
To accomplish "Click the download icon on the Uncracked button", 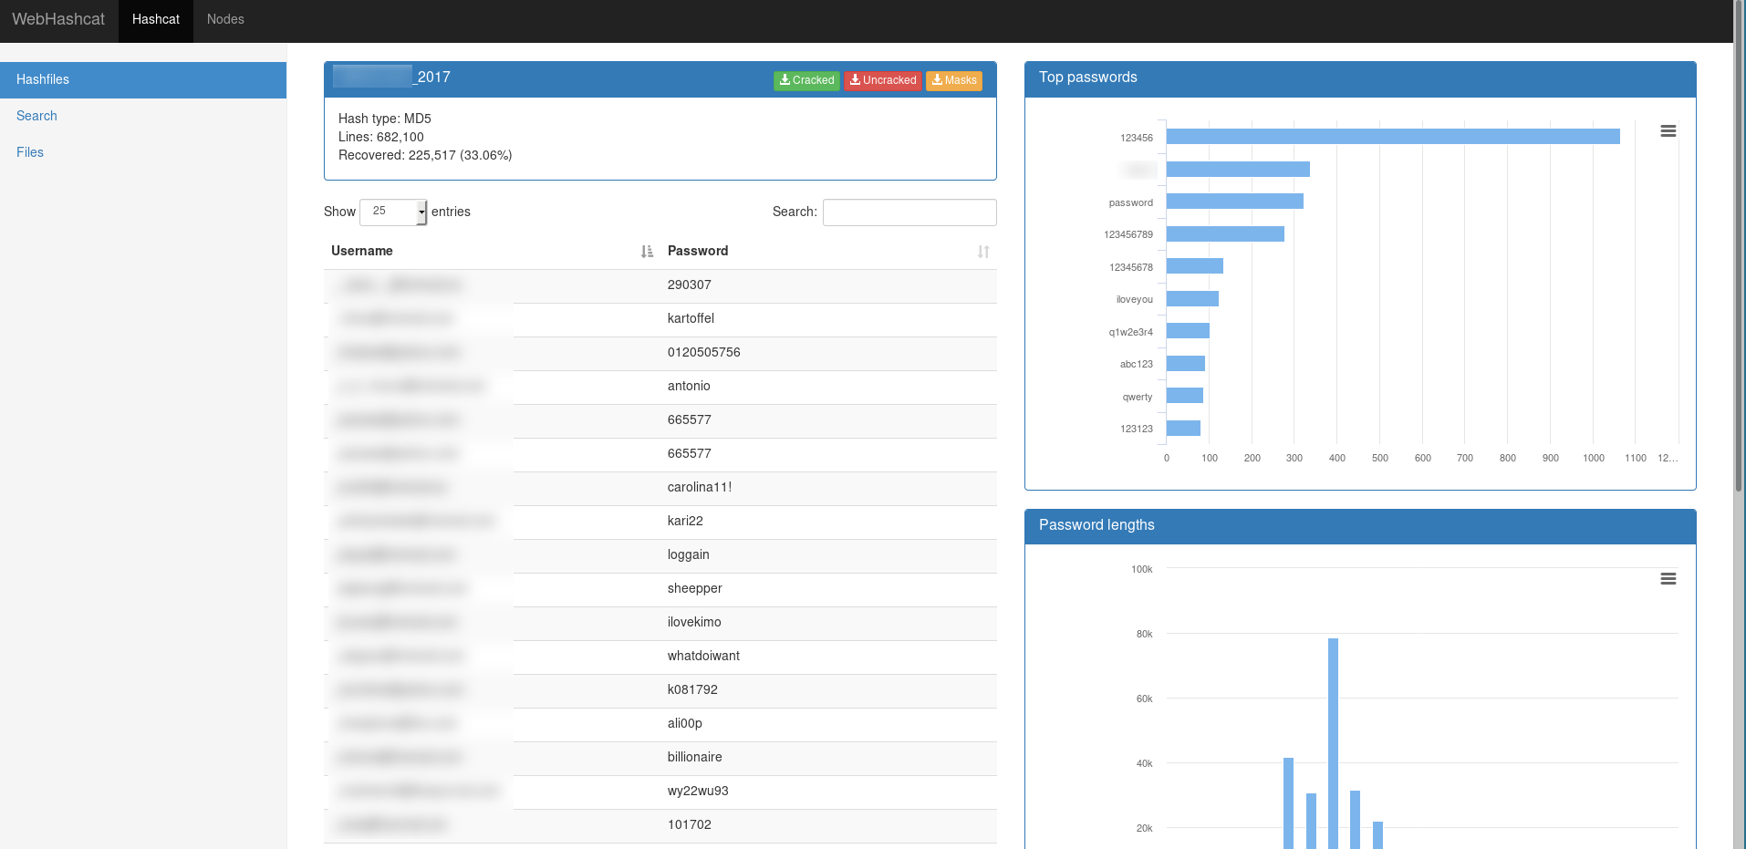I will click(x=856, y=80).
